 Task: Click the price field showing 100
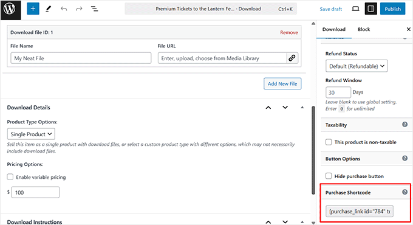[x=35, y=192]
